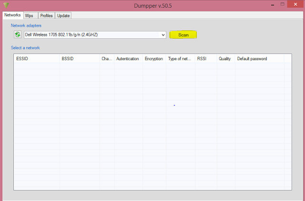Click the Type of net... column header
The height and width of the screenshot is (201, 305).
click(180, 59)
